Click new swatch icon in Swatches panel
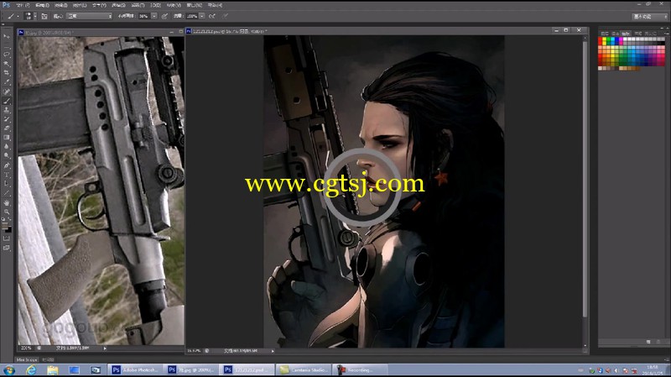Image resolution: width=671 pixels, height=377 pixels. [x=648, y=342]
